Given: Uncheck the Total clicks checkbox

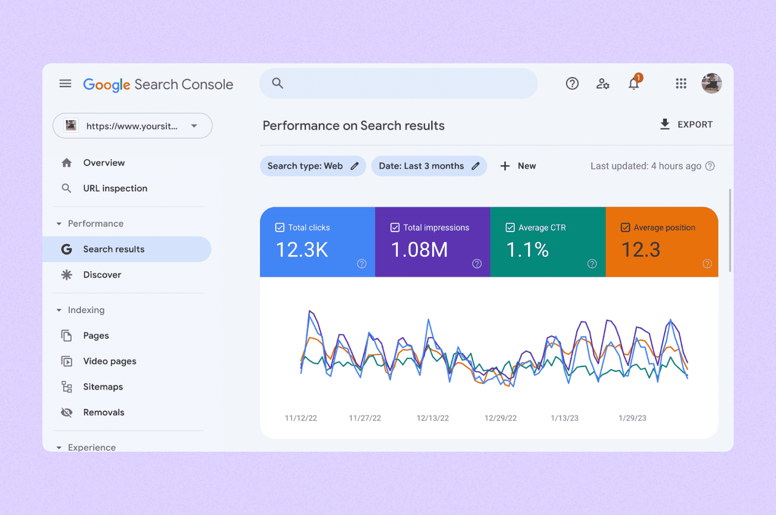Looking at the screenshot, I should tap(280, 227).
